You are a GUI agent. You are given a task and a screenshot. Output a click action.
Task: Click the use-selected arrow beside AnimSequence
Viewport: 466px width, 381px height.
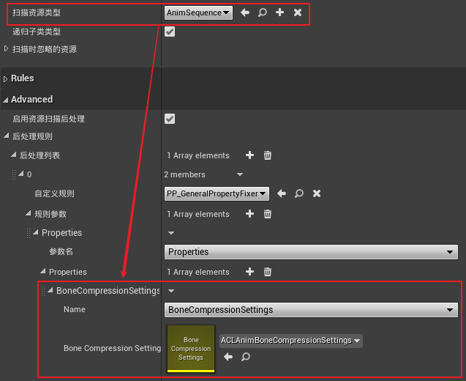(245, 12)
